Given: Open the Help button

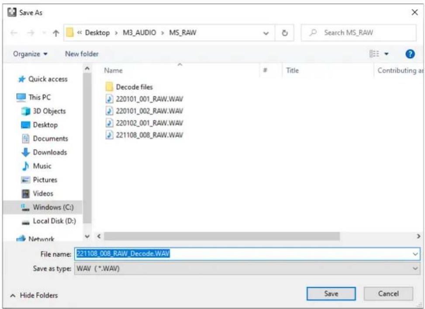Looking at the screenshot, I should tap(410, 54).
